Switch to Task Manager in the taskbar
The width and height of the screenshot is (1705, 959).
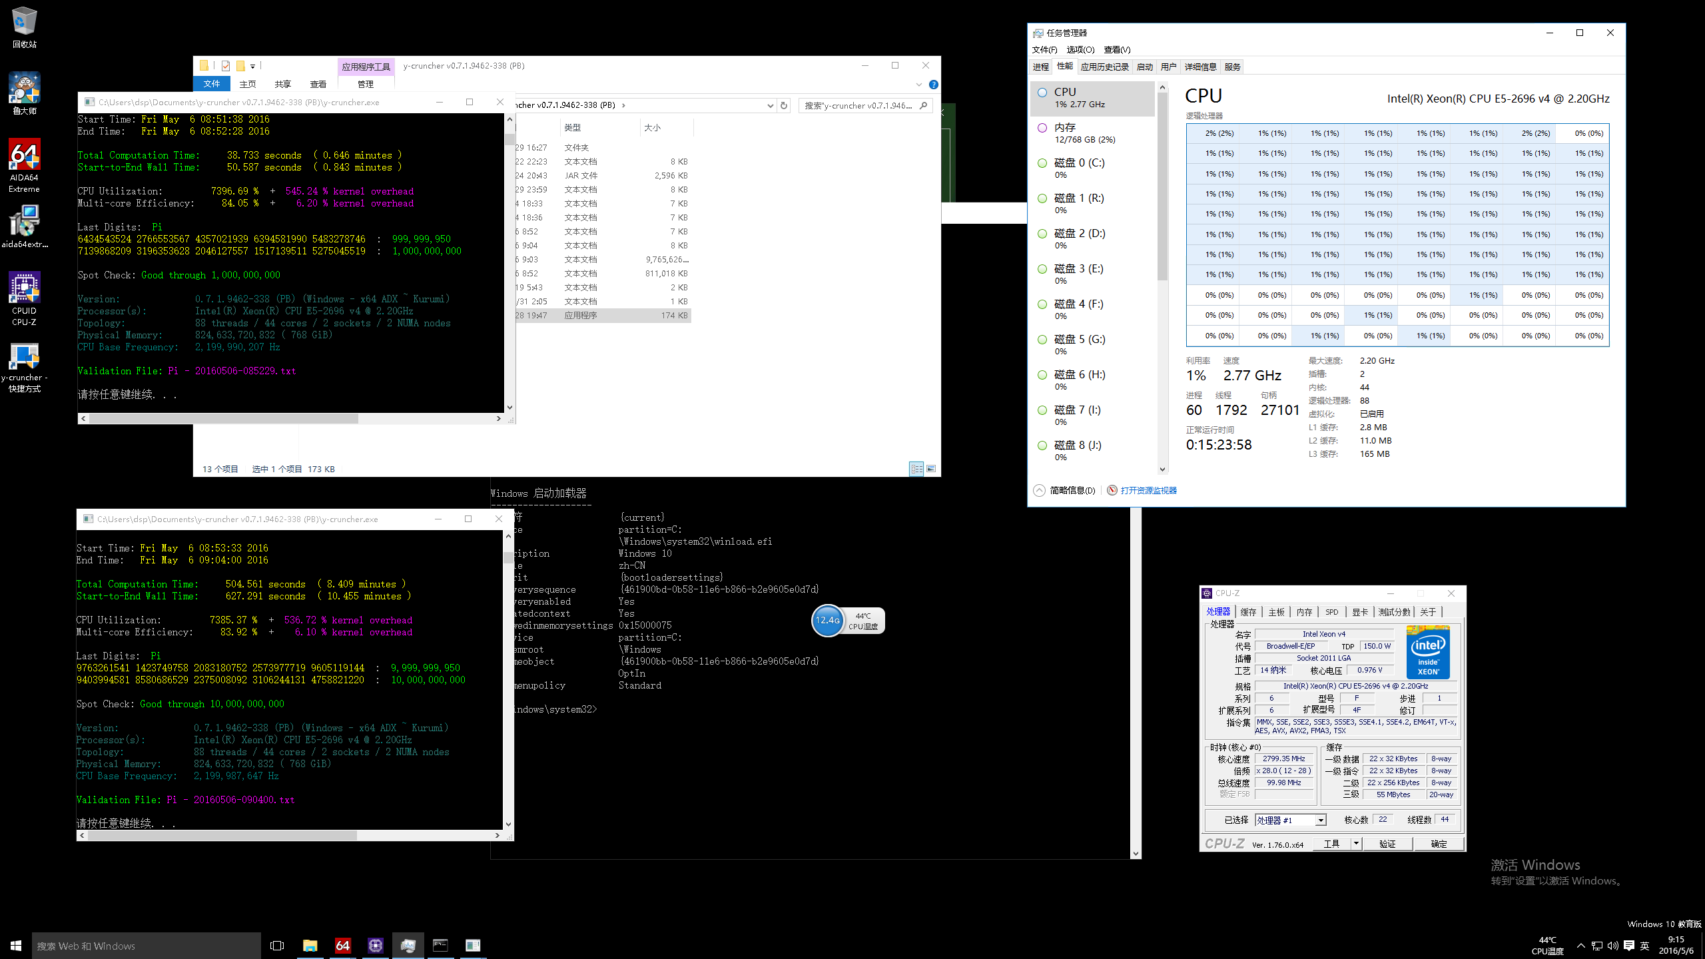click(x=408, y=945)
